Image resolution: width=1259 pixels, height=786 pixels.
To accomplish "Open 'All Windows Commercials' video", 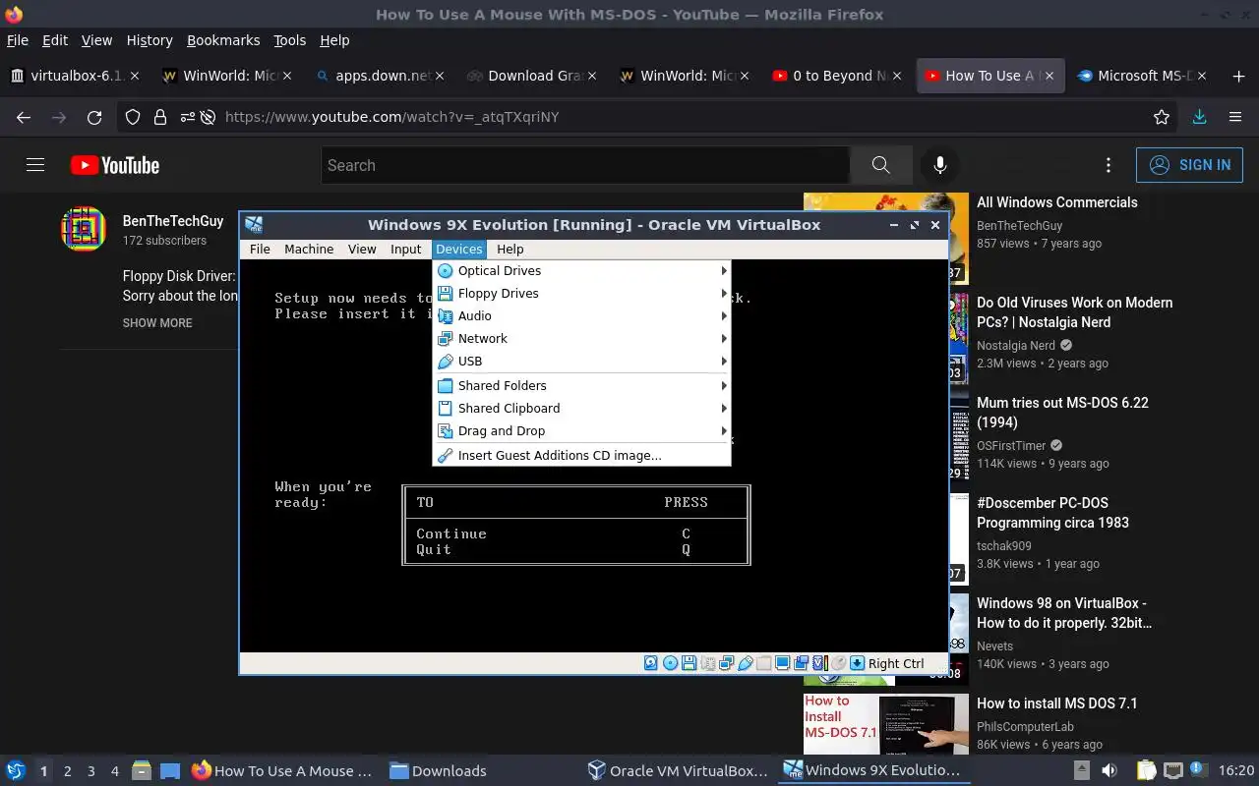I will (x=1056, y=202).
